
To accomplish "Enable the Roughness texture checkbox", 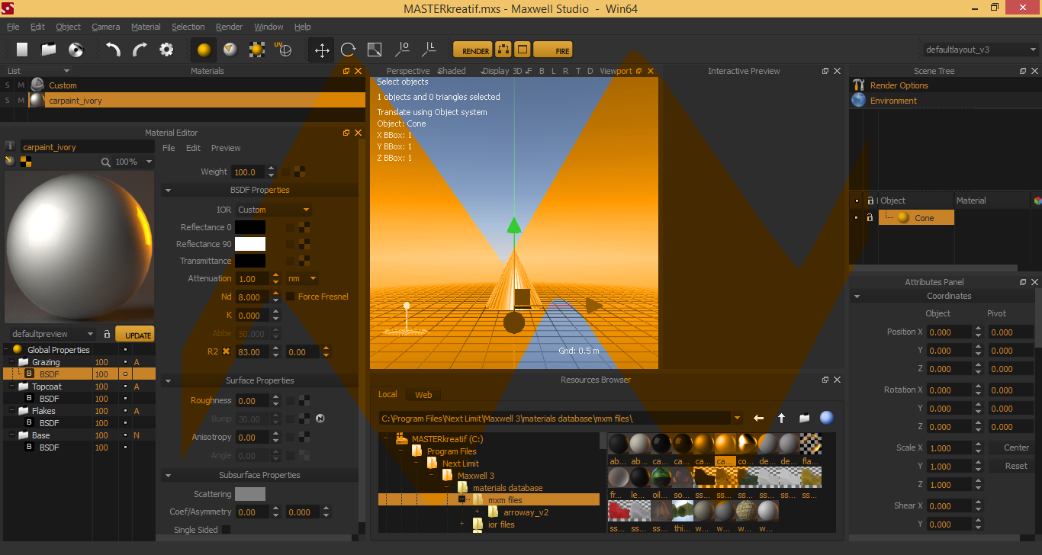I will 291,400.
